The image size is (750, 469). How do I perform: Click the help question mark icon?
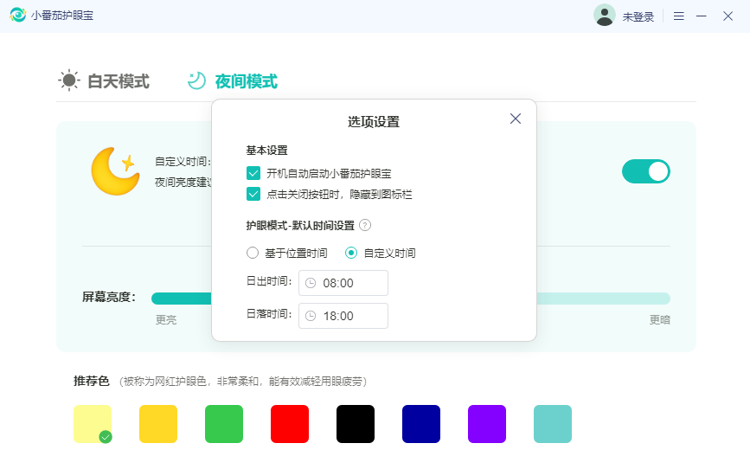365,225
